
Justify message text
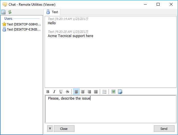pyautogui.click(x=96, y=92)
